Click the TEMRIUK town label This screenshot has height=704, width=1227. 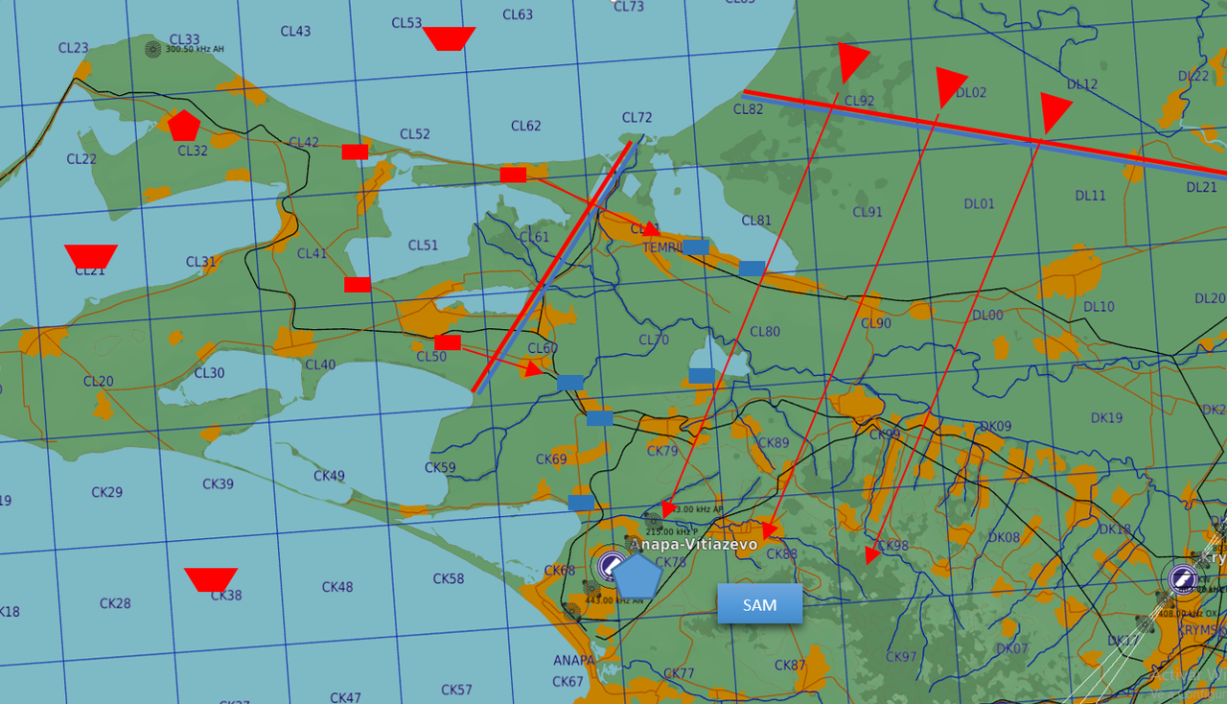(661, 246)
